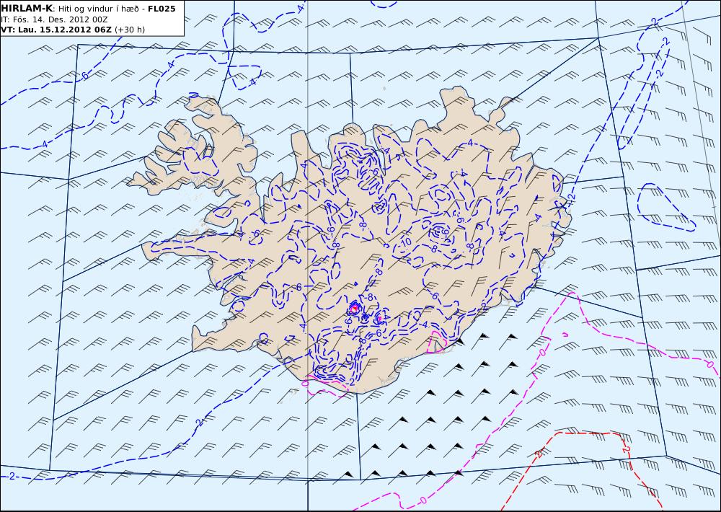The width and height of the screenshot is (721, 512).
Task: Click the FL025 flight level label
Action: [x=162, y=9]
